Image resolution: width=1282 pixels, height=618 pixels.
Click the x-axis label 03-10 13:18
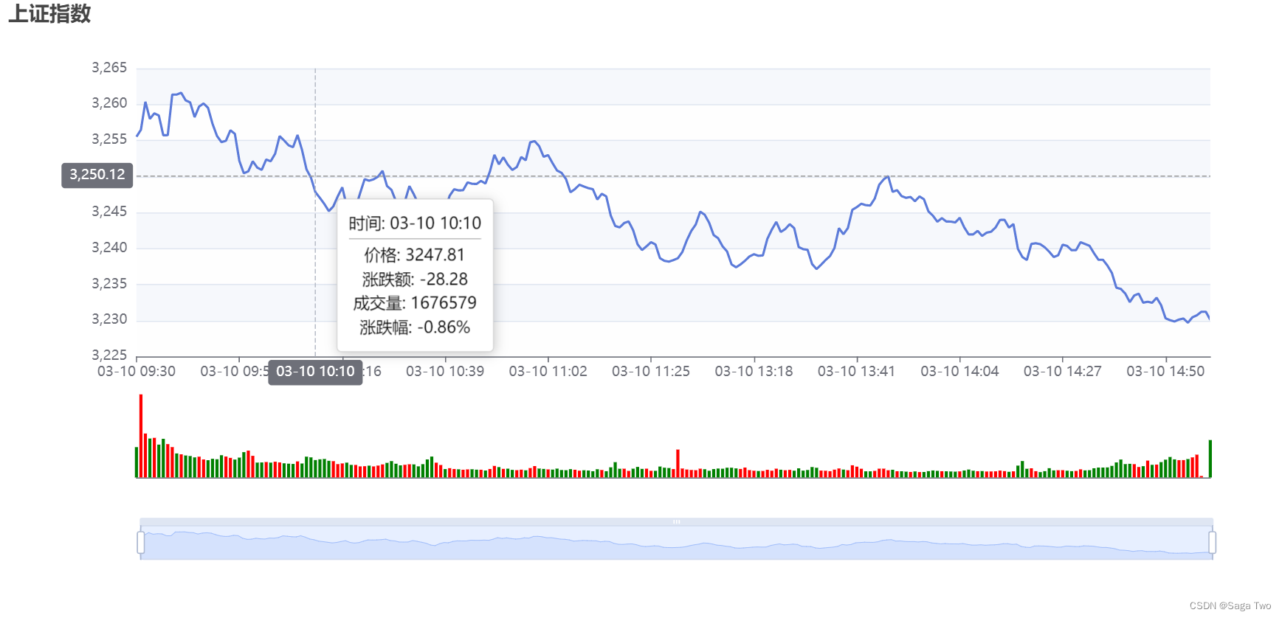pos(754,372)
